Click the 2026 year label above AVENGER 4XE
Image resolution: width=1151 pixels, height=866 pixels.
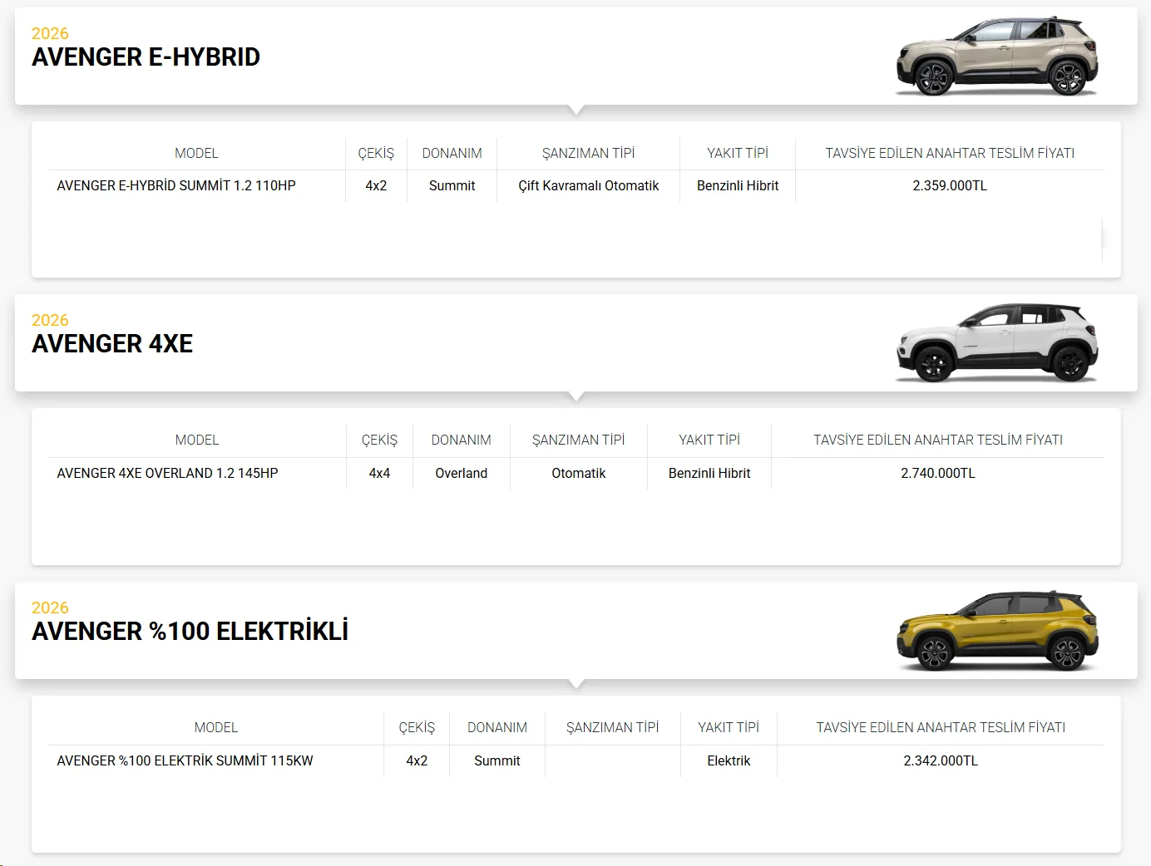50,320
